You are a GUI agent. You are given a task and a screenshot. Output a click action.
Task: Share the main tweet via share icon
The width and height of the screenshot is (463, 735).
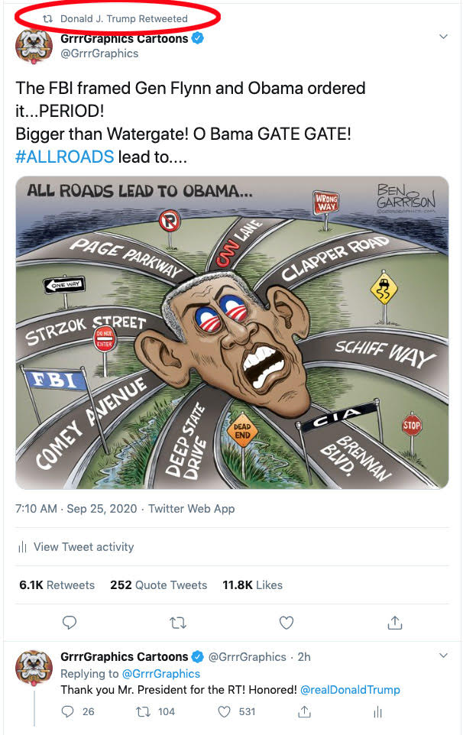coord(395,623)
